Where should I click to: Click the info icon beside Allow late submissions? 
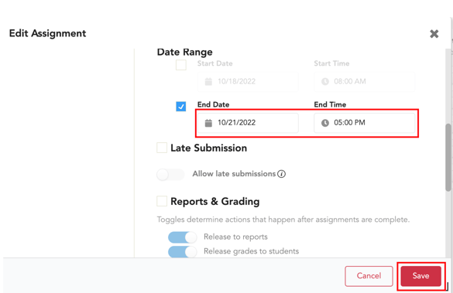(281, 174)
